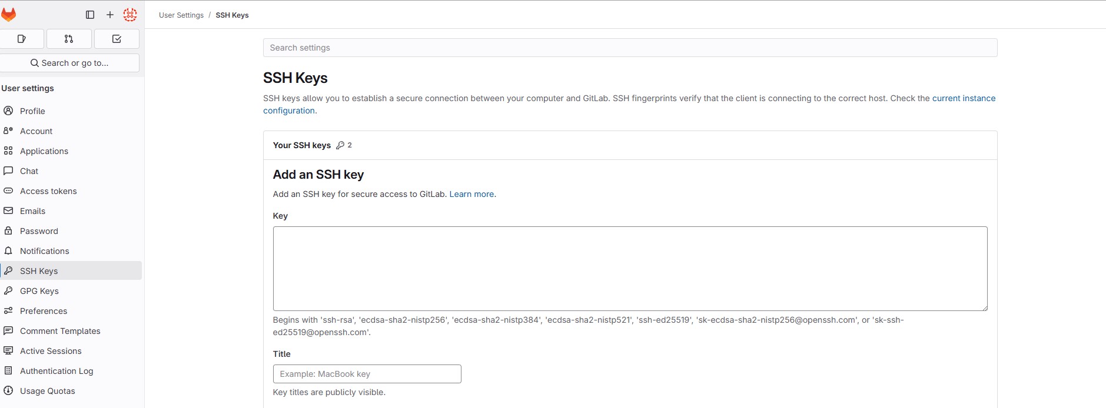Open the Learn more link
The height and width of the screenshot is (408, 1106).
(471, 194)
